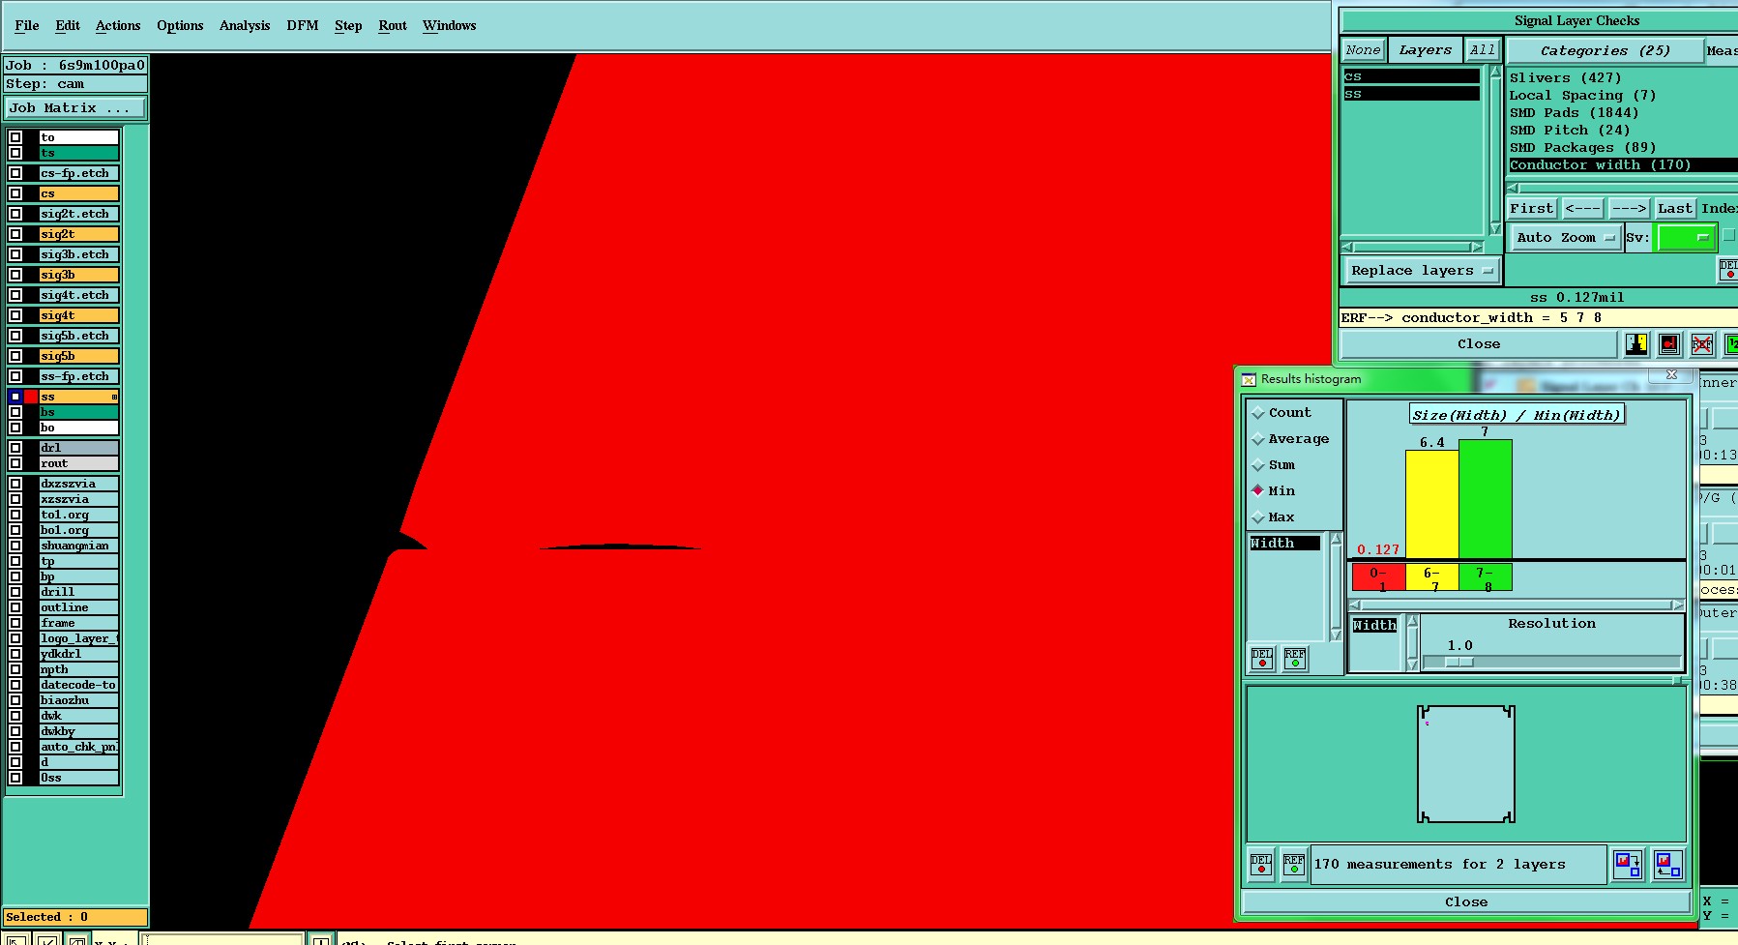
Task: Open the Auto Zoom dropdown
Action: click(1566, 238)
